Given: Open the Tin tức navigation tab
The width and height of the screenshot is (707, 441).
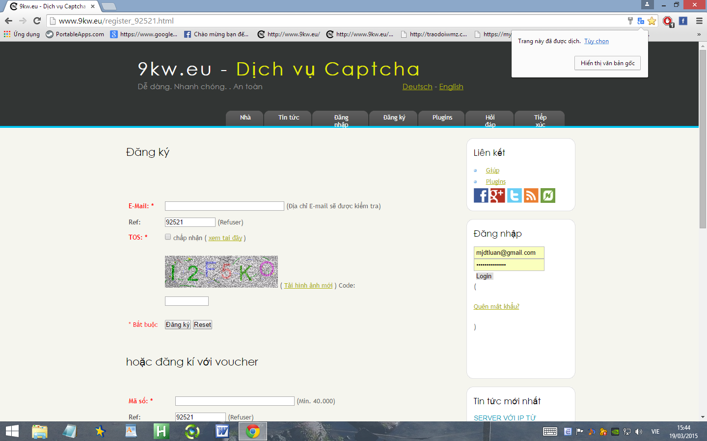Looking at the screenshot, I should (x=288, y=118).
